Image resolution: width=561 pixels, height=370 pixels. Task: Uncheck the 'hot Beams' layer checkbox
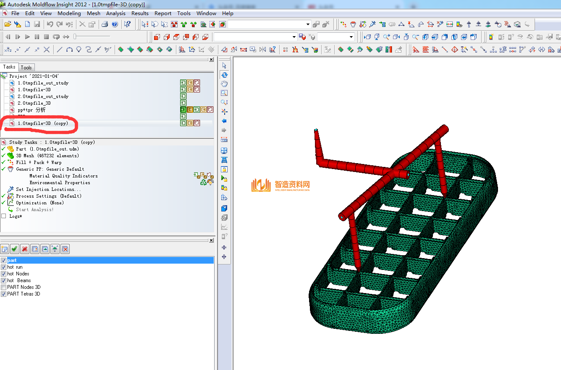tap(4, 280)
